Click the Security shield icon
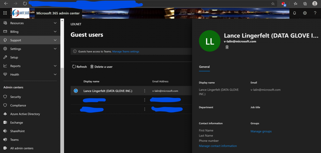Image resolution: width=321 pixels, height=153 pixels. [x=5, y=97]
